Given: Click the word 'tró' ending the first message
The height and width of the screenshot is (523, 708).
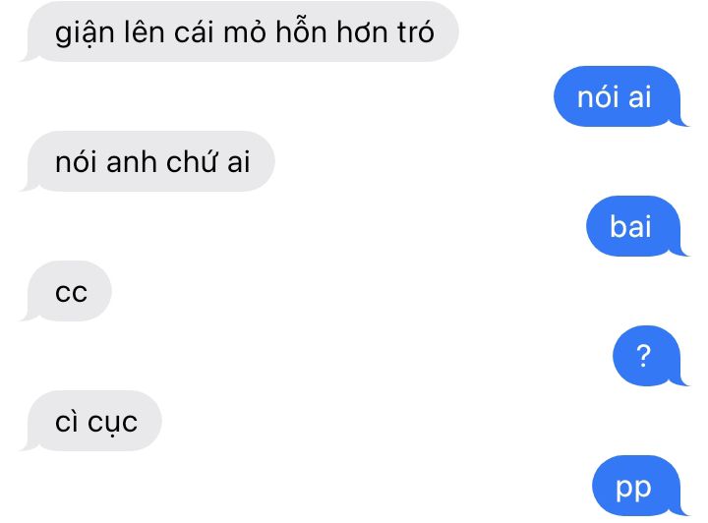Looking at the screenshot, I should (x=416, y=31).
